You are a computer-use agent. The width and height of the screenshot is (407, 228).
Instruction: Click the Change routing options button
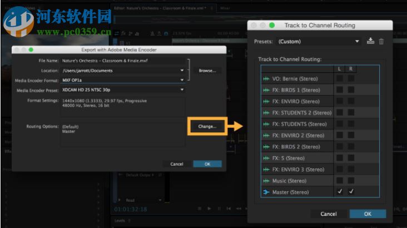coord(207,126)
